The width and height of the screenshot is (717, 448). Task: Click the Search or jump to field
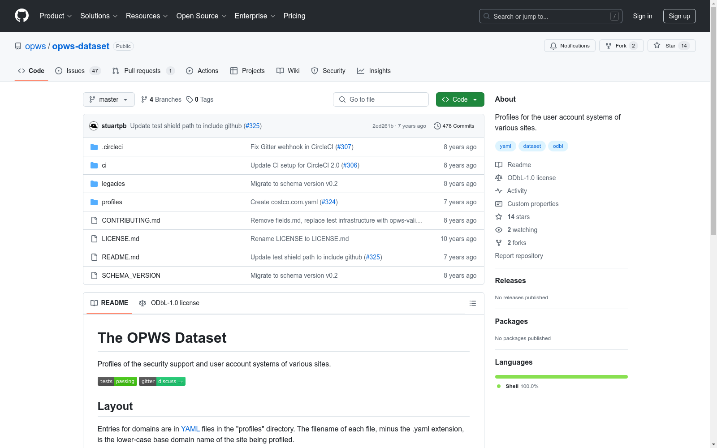[551, 16]
